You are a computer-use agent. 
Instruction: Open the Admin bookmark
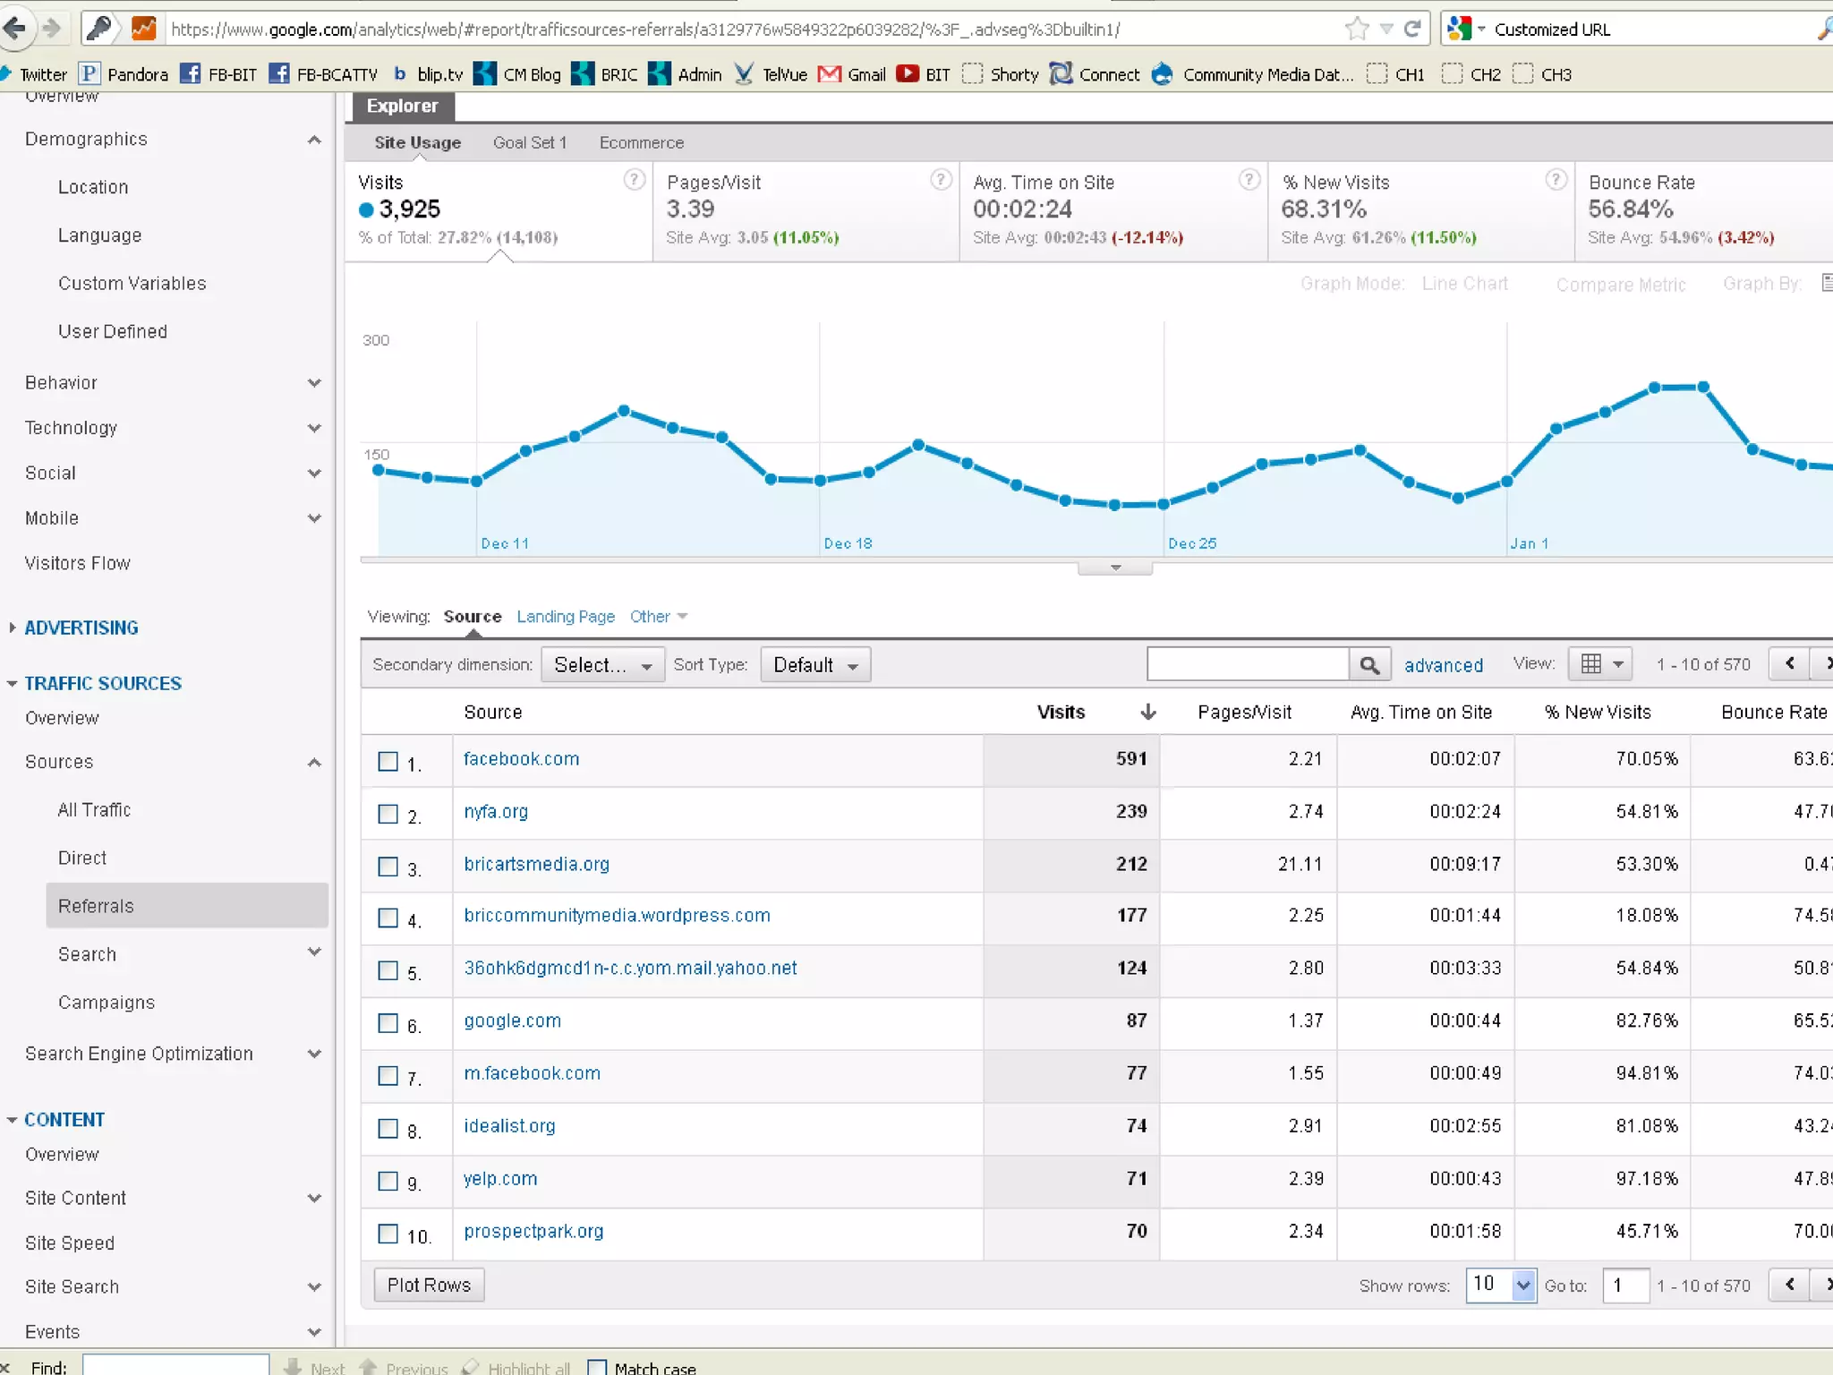tap(686, 74)
